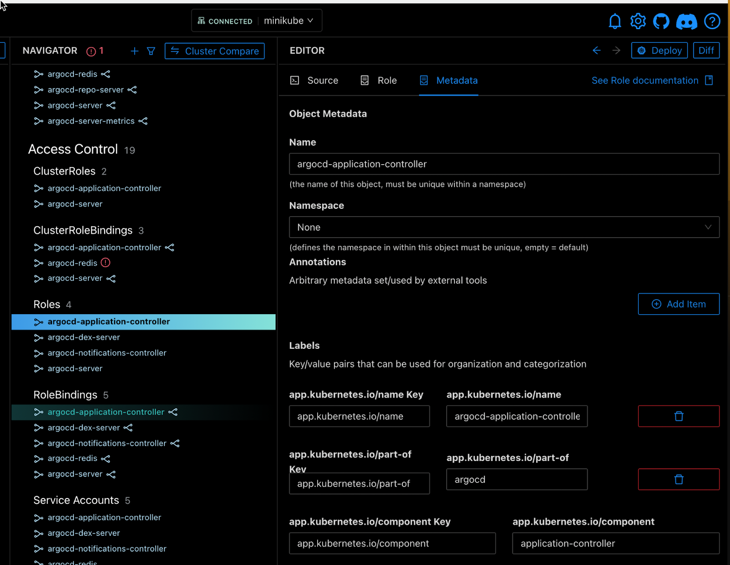Select the argocd-repo-server item at top

point(85,90)
